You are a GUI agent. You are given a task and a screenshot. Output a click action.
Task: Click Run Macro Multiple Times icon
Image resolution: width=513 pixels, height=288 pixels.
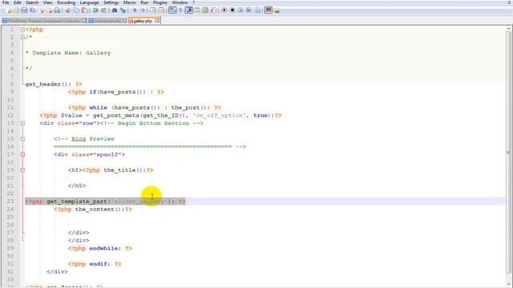pyautogui.click(x=249, y=10)
